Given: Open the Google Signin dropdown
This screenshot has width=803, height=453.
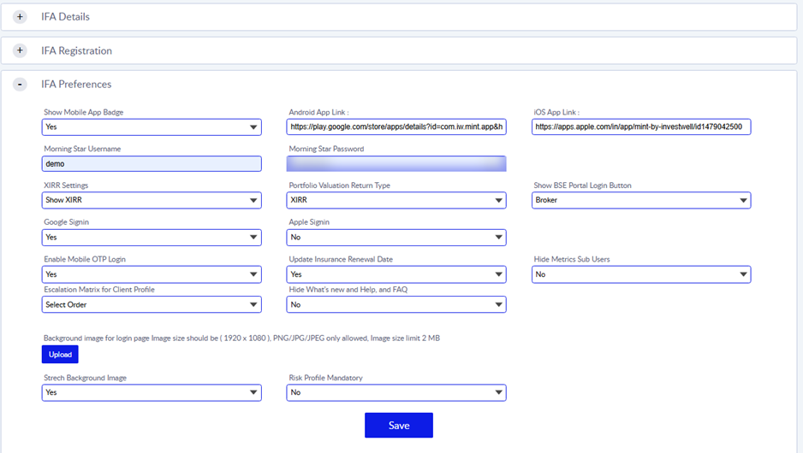Looking at the screenshot, I should coord(152,238).
